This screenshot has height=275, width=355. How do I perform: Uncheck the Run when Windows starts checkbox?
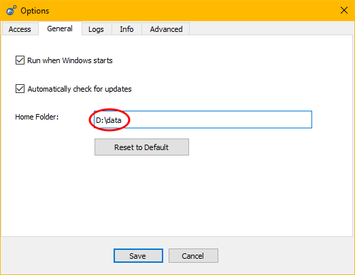point(20,60)
